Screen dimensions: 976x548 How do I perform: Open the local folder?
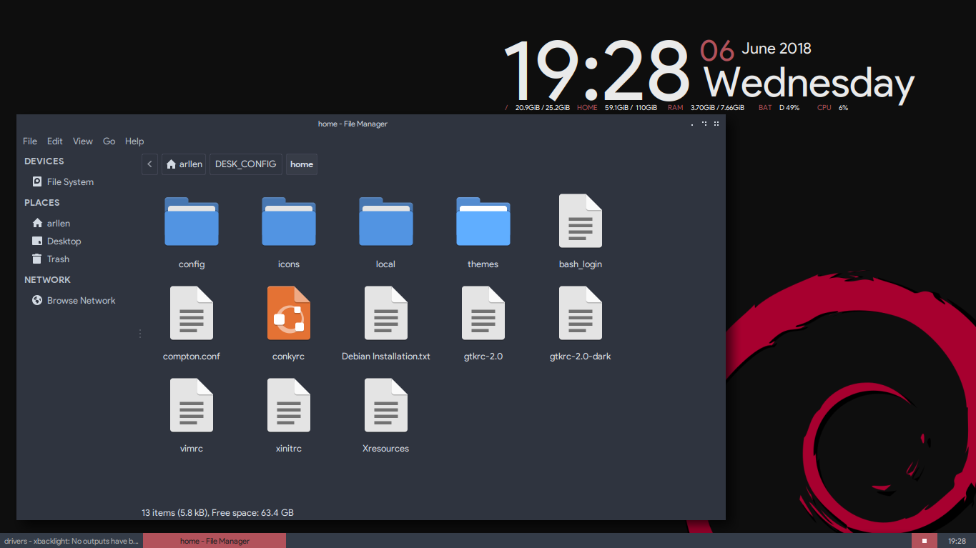click(385, 221)
